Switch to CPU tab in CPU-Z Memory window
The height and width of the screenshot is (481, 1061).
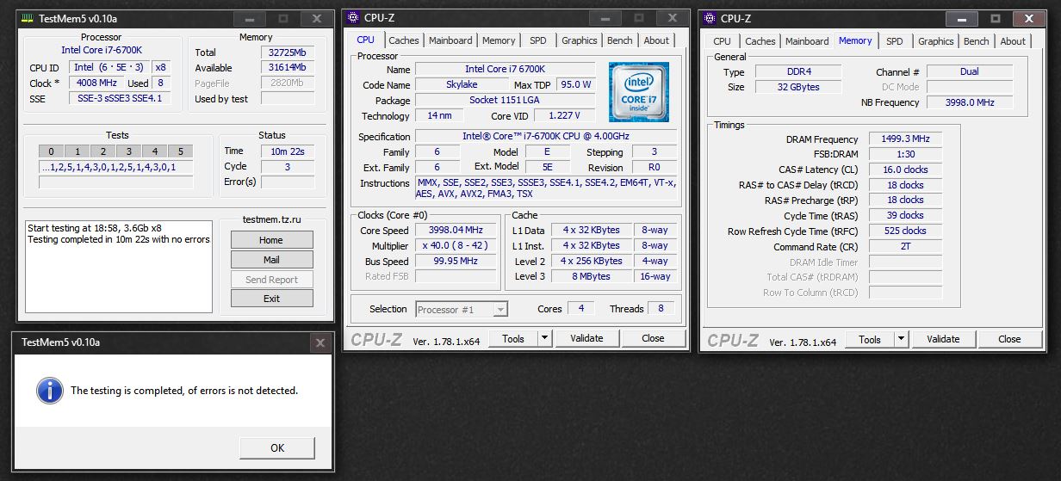[x=722, y=41]
